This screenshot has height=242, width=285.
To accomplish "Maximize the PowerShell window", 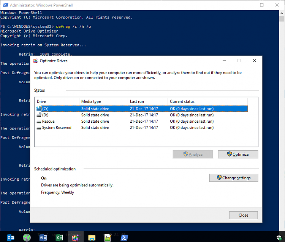I will point(262,5).
